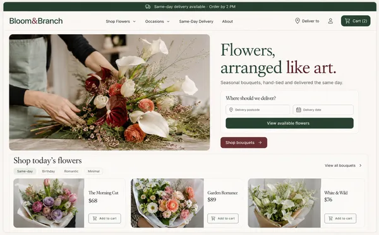Screen dimensions: 379x235
Task: Add The Morning Cut to cart
Action: pyautogui.click(x=105, y=219)
